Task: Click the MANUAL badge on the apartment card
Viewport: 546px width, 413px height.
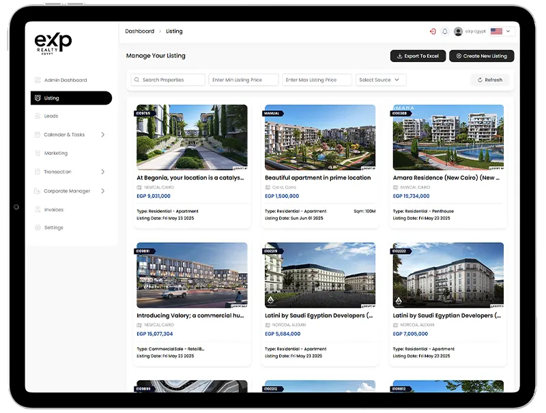Action: [272, 113]
